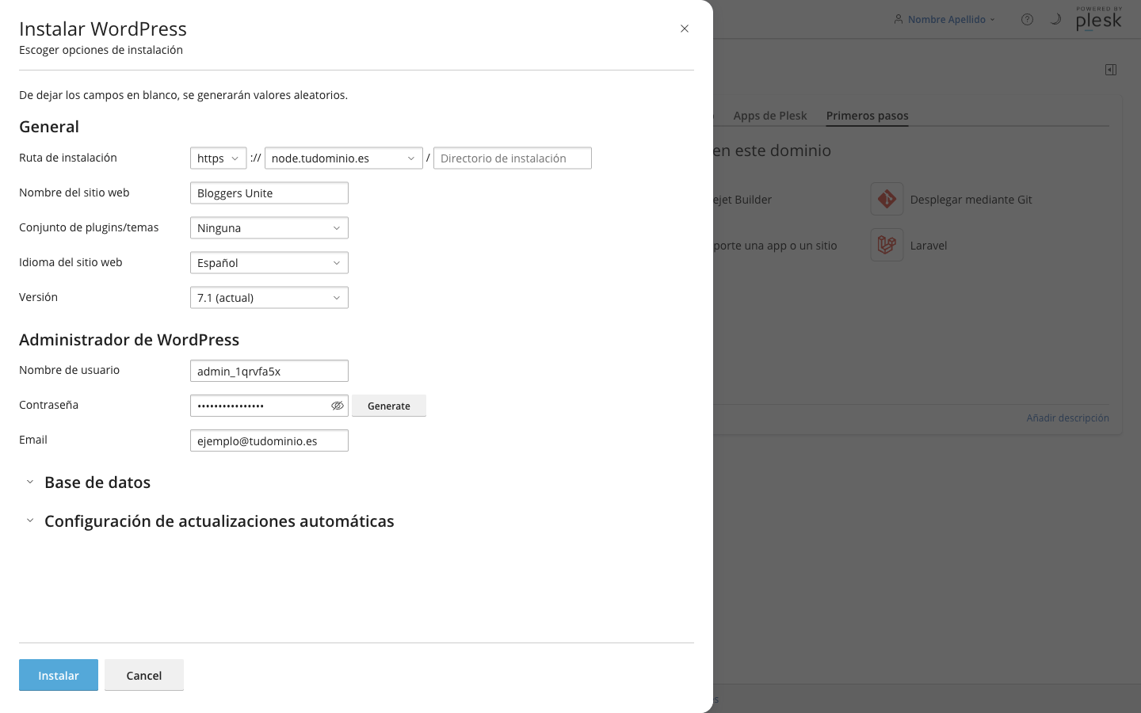Click the Añadir descripción link
1141x713 pixels.
click(1067, 418)
